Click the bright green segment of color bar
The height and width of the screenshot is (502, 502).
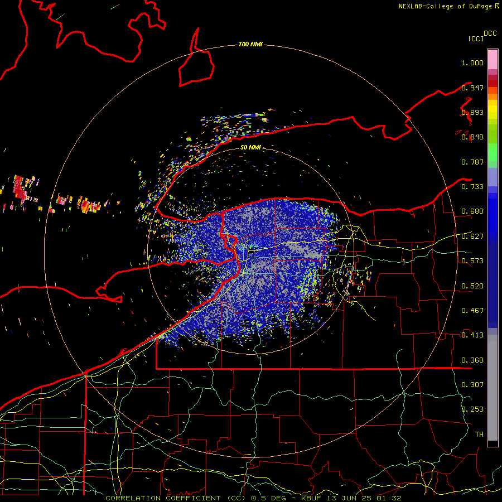click(x=493, y=152)
